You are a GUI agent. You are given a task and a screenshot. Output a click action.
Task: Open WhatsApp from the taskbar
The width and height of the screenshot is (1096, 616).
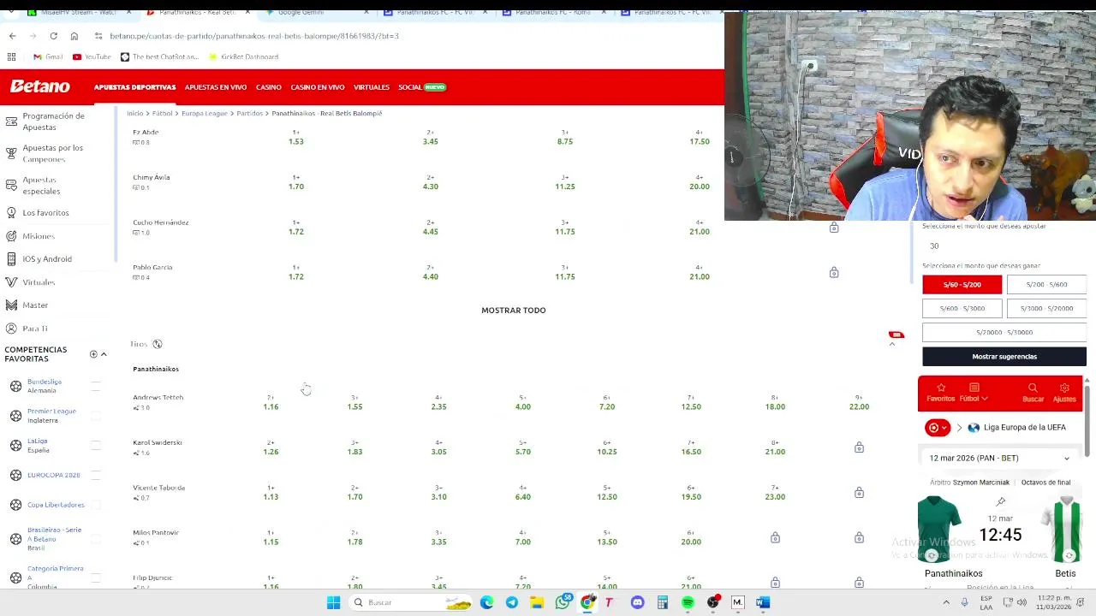tap(563, 602)
